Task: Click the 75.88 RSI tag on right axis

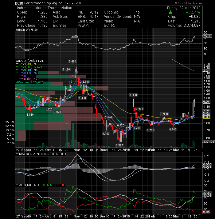Action: pos(207,36)
